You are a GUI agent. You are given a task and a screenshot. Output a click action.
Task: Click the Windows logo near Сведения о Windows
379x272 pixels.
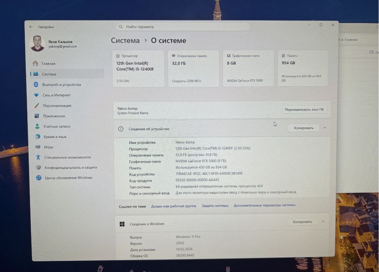(x=122, y=224)
